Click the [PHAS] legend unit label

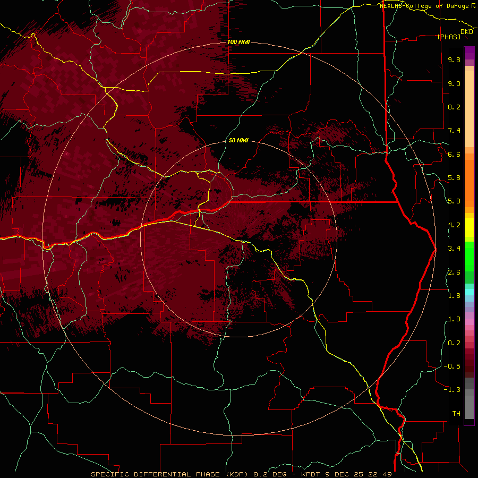(x=449, y=37)
